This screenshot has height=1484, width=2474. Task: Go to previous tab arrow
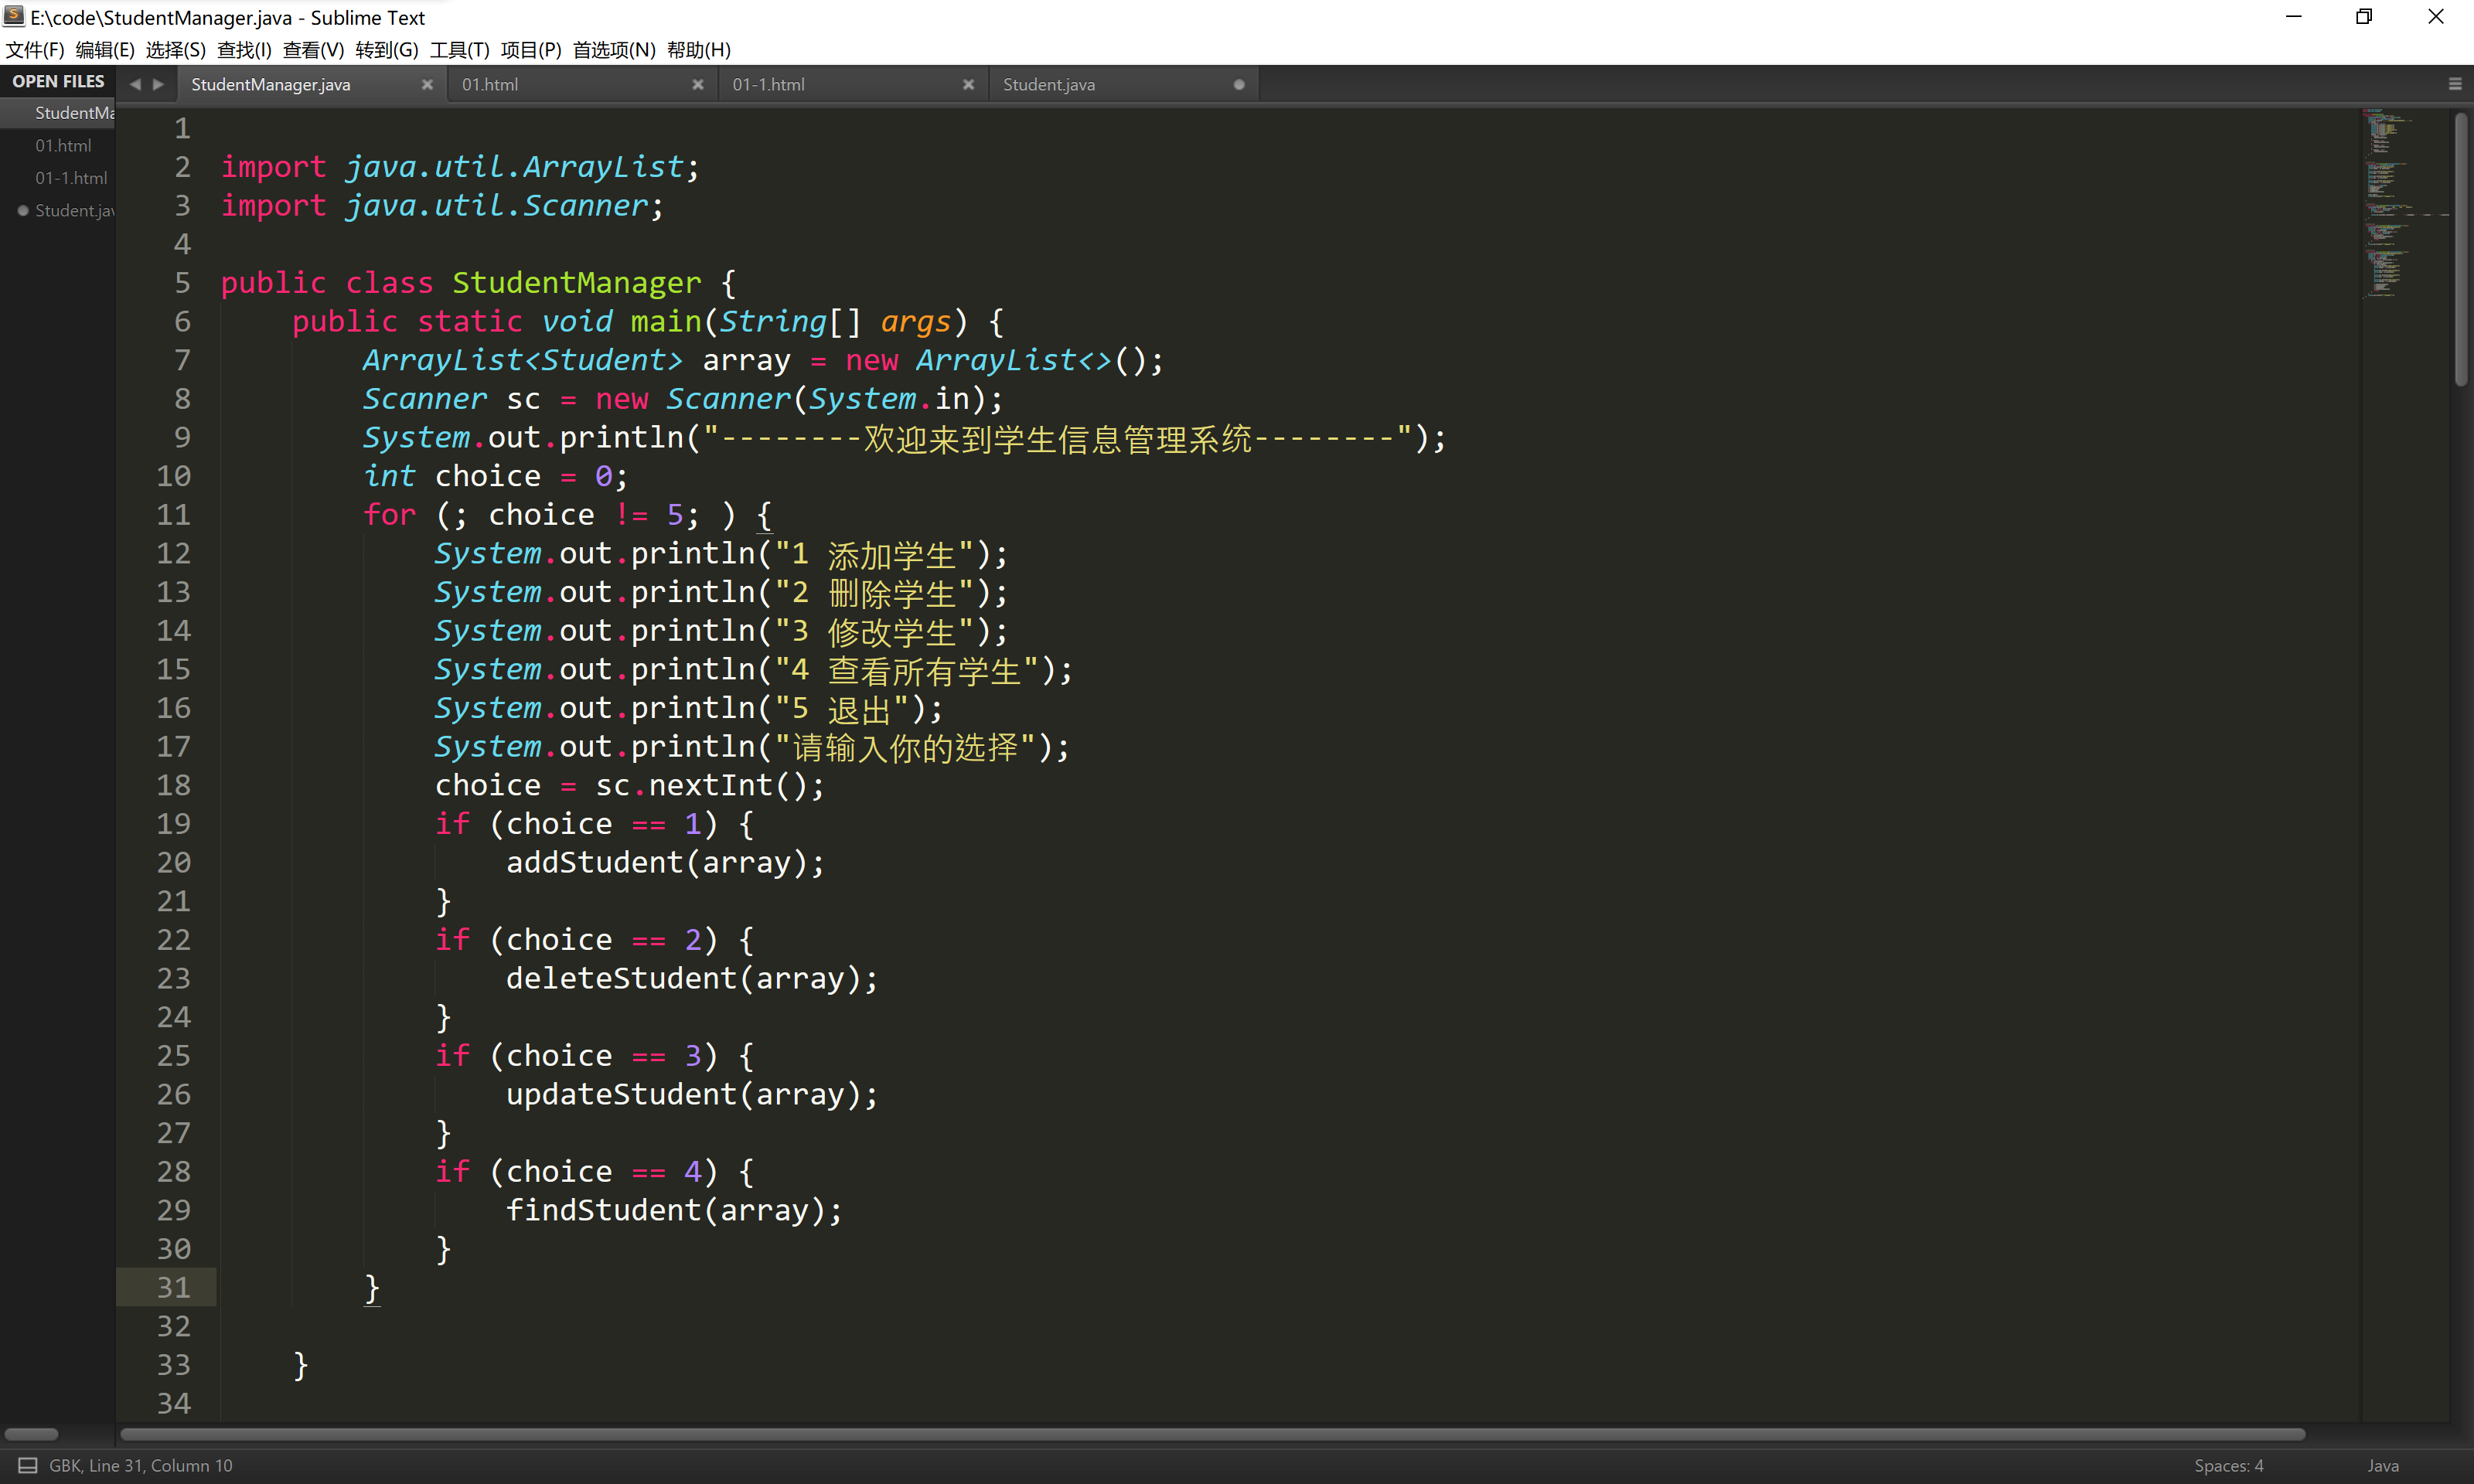point(135,85)
